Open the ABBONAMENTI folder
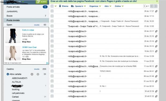This screenshot has height=101, width=166. [20, 78]
